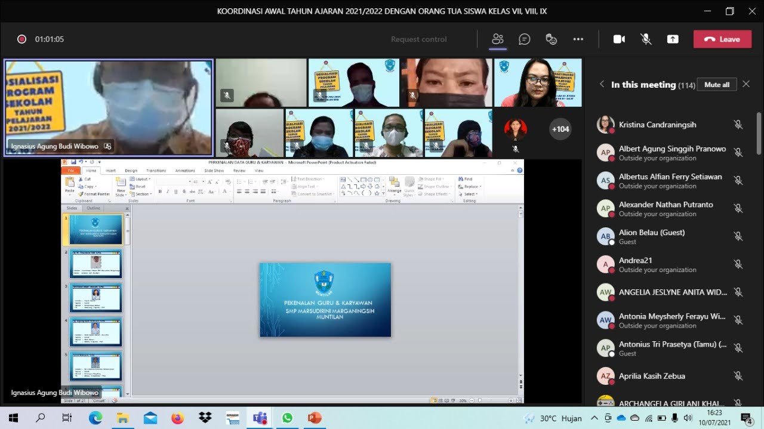
Task: Show hidden system tray icons chevron
Action: click(x=594, y=418)
